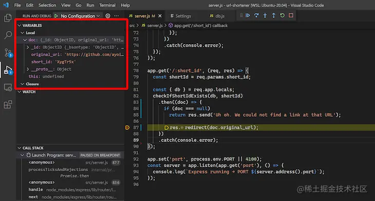Open the Explorer view in activity bar

(8, 18)
